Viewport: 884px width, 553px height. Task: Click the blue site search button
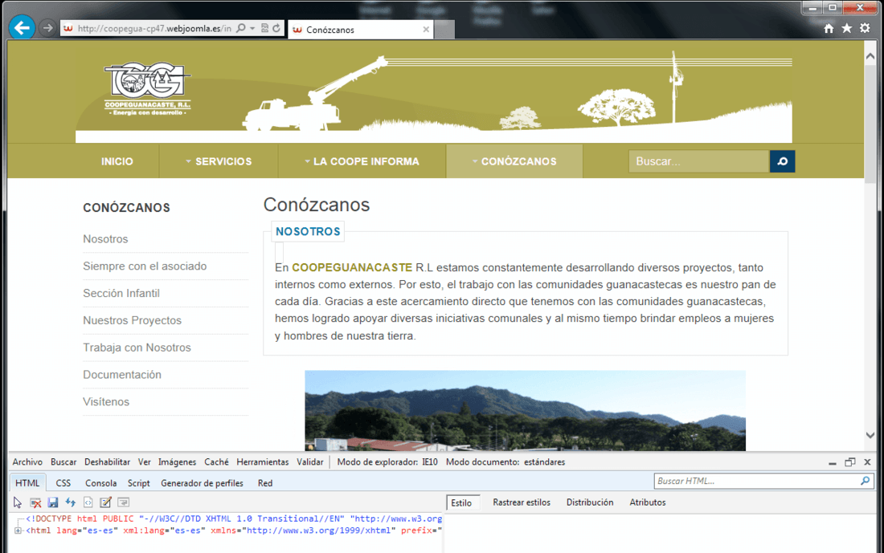[783, 161]
